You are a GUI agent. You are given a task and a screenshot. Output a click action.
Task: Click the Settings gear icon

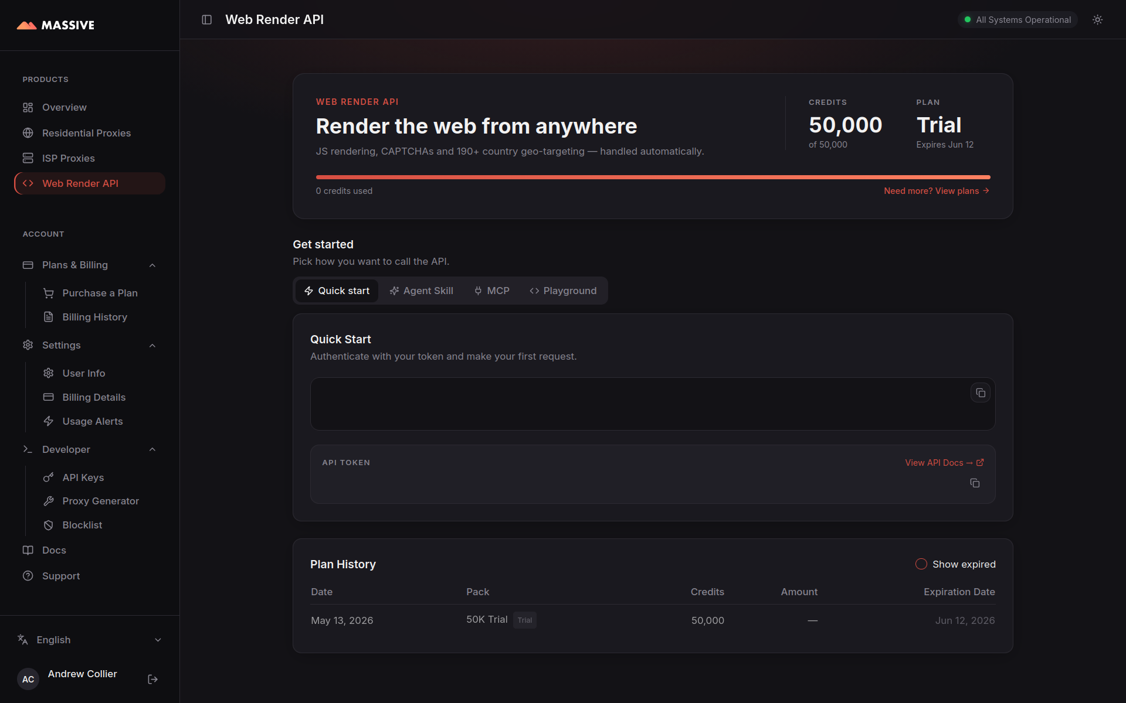point(28,345)
